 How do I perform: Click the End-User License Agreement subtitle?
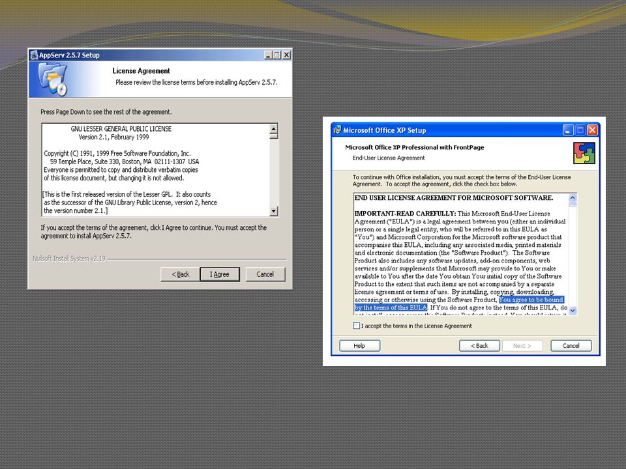click(x=389, y=158)
